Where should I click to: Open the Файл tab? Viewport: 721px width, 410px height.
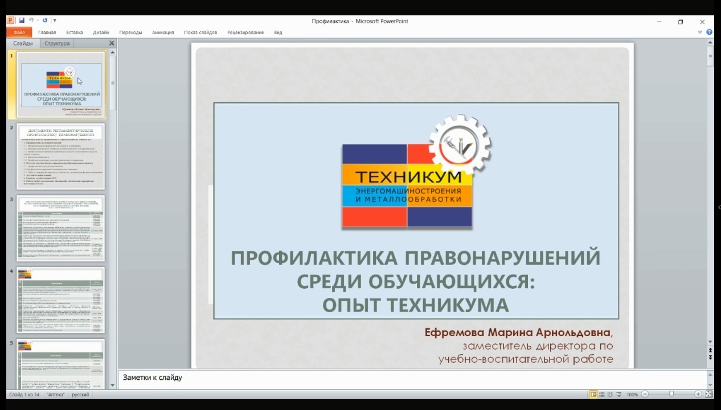pyautogui.click(x=19, y=32)
